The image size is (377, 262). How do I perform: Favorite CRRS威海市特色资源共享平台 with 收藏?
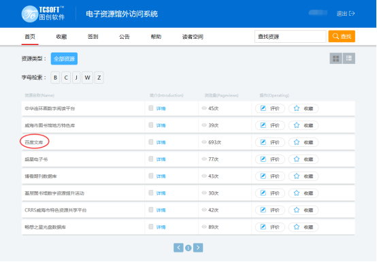coord(304,210)
